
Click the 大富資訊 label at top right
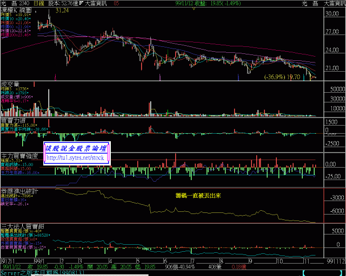(334, 3)
